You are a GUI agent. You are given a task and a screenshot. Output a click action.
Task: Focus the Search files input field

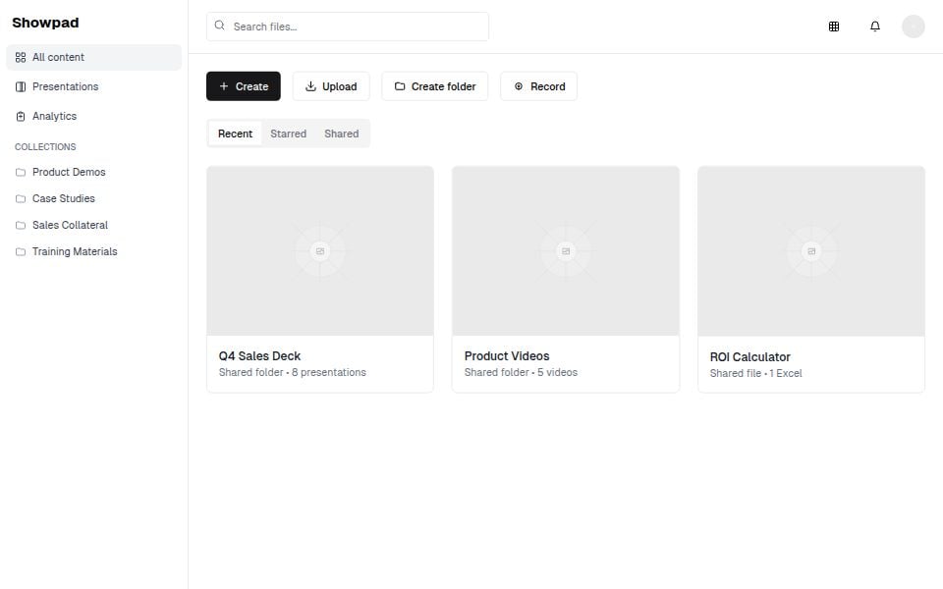354,27
